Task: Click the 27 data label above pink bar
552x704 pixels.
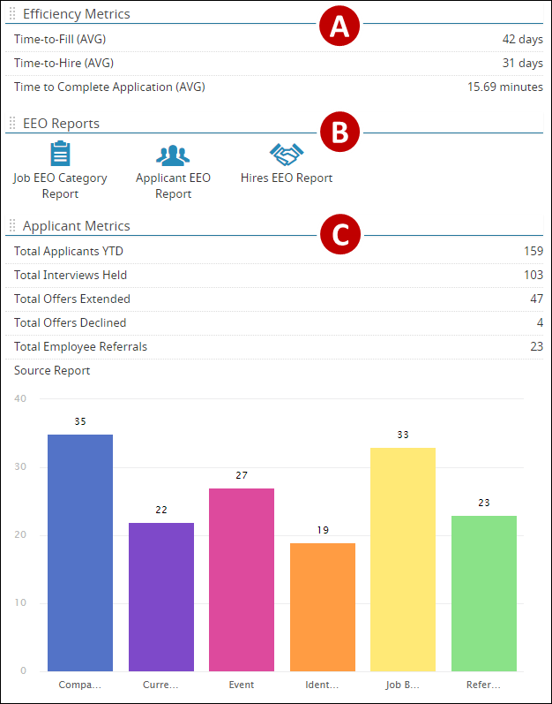Action: [x=242, y=475]
